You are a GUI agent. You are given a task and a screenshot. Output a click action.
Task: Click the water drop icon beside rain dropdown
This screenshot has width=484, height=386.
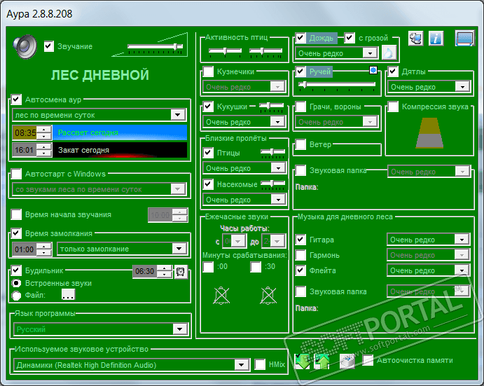[389, 53]
